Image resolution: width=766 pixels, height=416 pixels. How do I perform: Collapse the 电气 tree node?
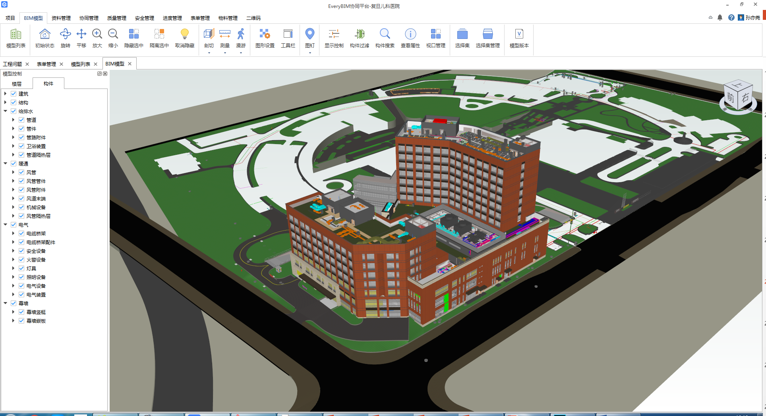(5, 225)
